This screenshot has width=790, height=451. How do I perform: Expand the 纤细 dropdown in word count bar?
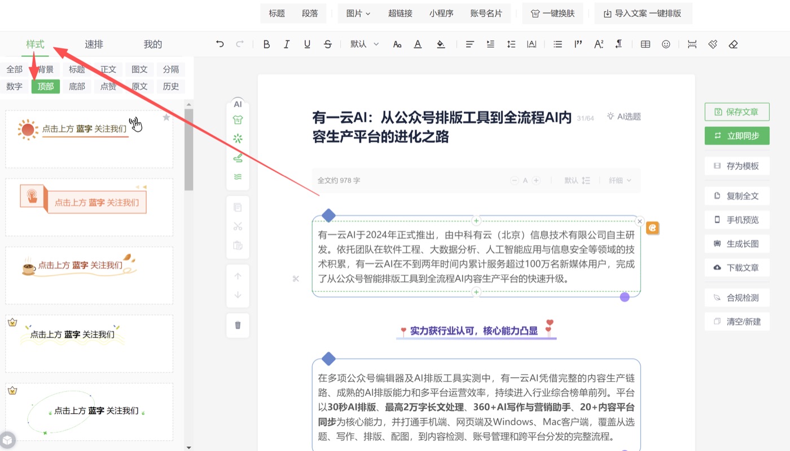click(x=620, y=180)
